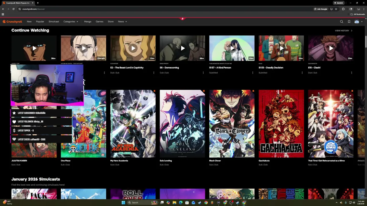This screenshot has height=206, width=367.
Task: Open the Gachiakuta poster image
Action: coord(281,124)
